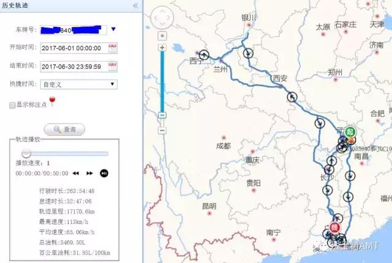
Task: Click the 最高速度 113km/h text
Action: click(x=64, y=222)
